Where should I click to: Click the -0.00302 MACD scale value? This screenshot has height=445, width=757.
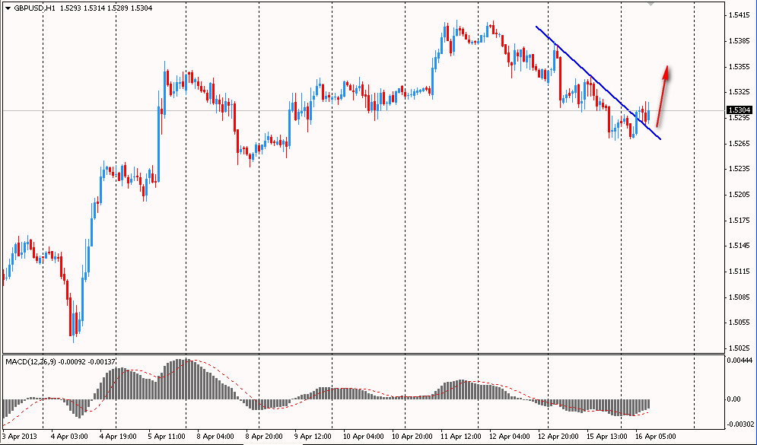[x=740, y=424]
